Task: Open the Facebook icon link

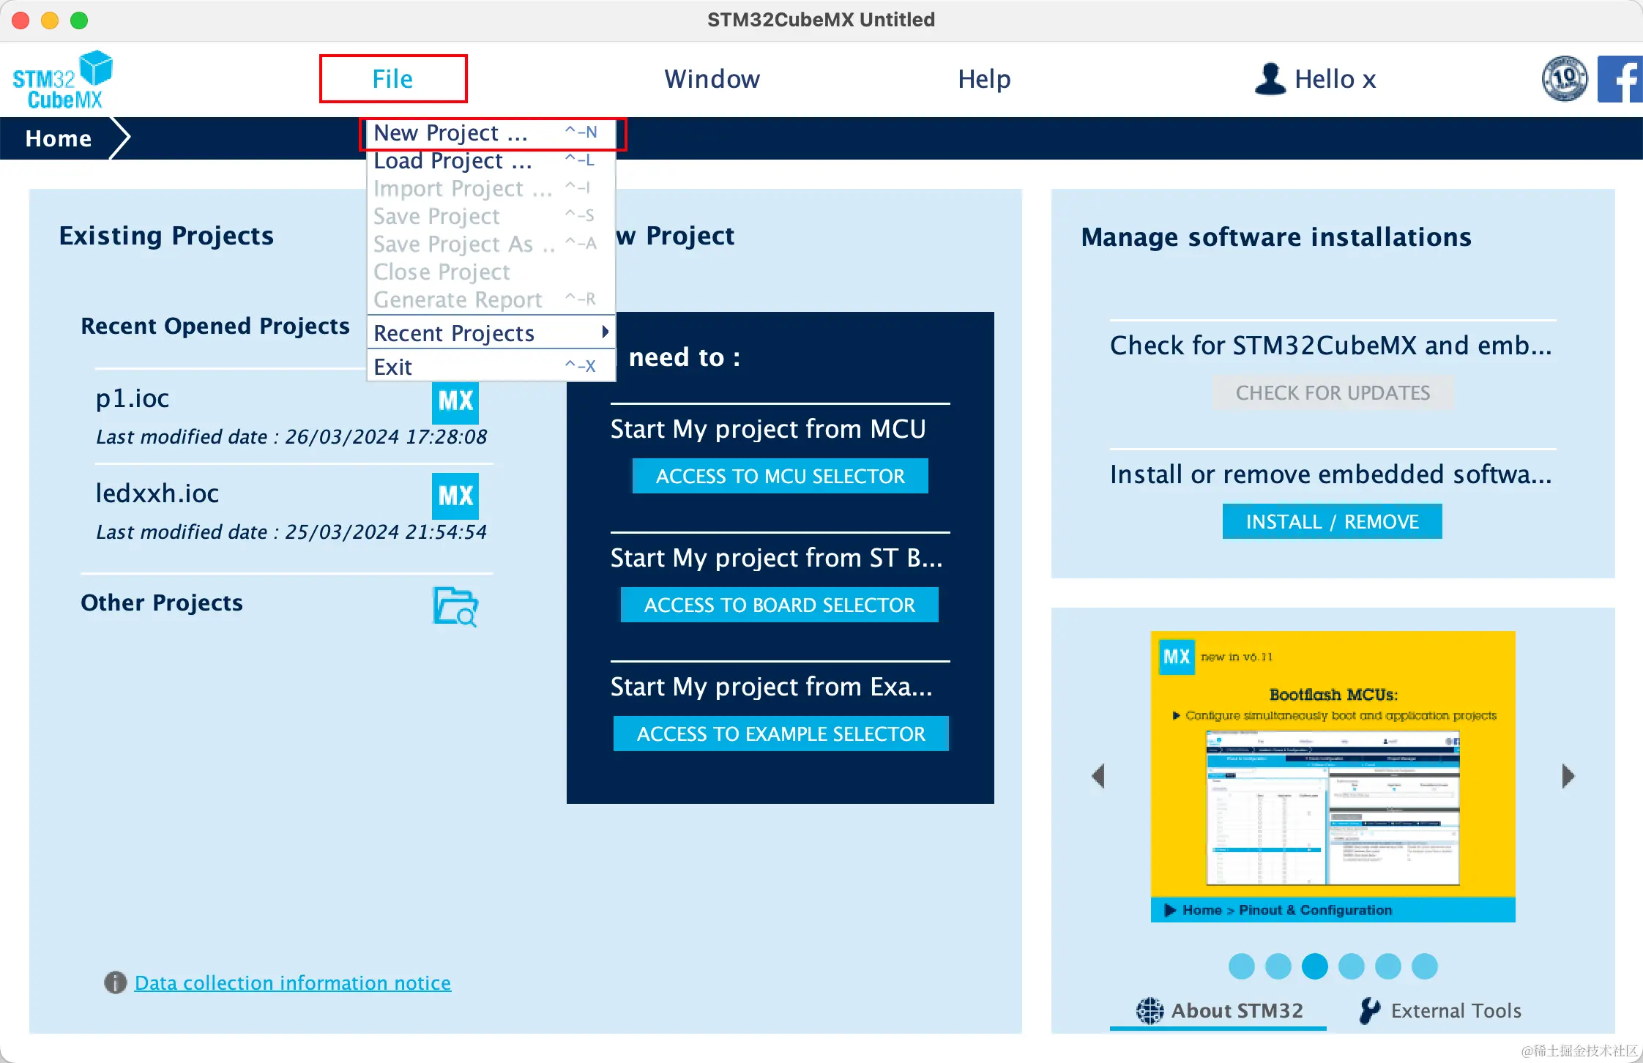Action: click(1620, 79)
